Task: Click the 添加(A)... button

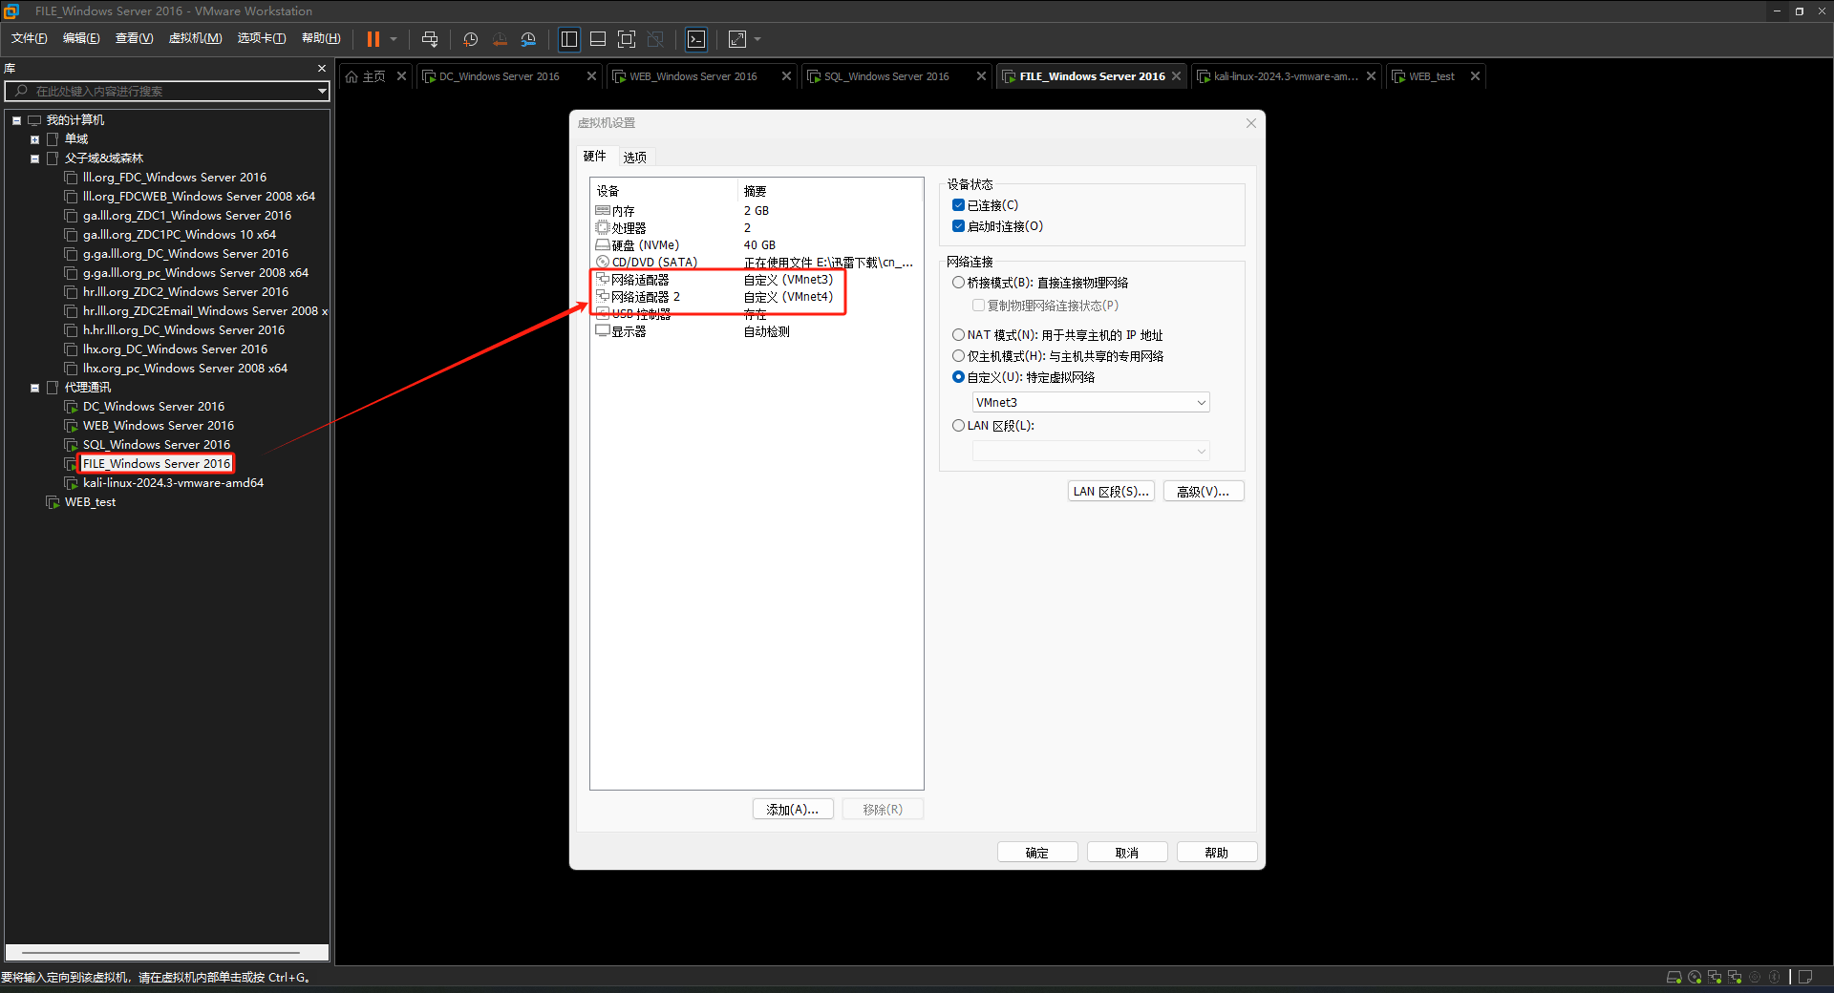Action: tap(793, 810)
